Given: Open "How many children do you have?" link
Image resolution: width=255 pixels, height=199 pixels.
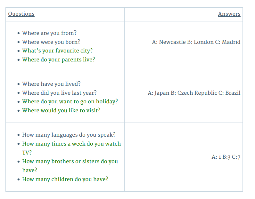Looking at the screenshot, I should [65, 179].
